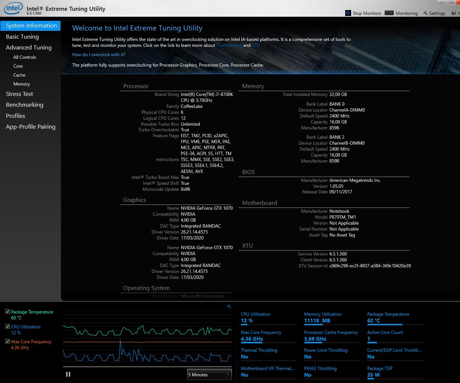The width and height of the screenshot is (460, 383).
Task: Click the Intel logo in the title bar
Action: click(x=13, y=8)
